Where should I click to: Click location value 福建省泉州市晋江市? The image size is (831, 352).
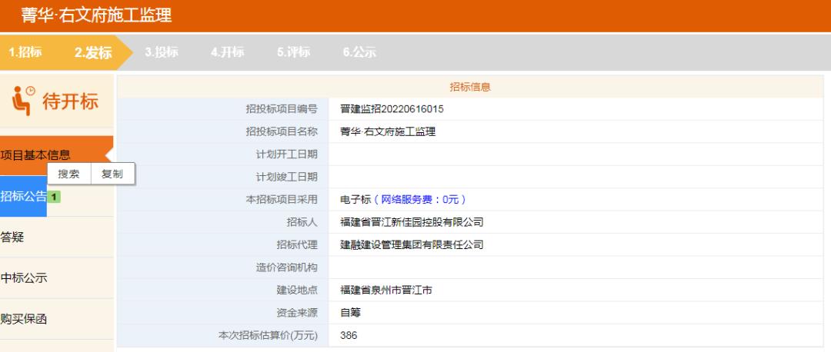[x=385, y=291]
